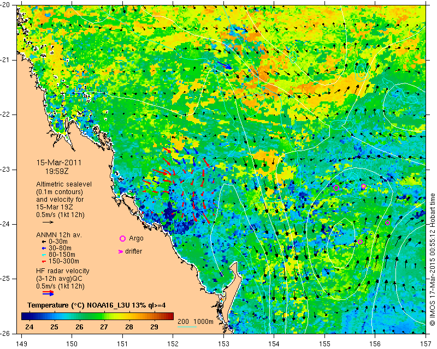Pick the orange colorbar segment at 28
The height and width of the screenshot is (349, 437).
129,316
